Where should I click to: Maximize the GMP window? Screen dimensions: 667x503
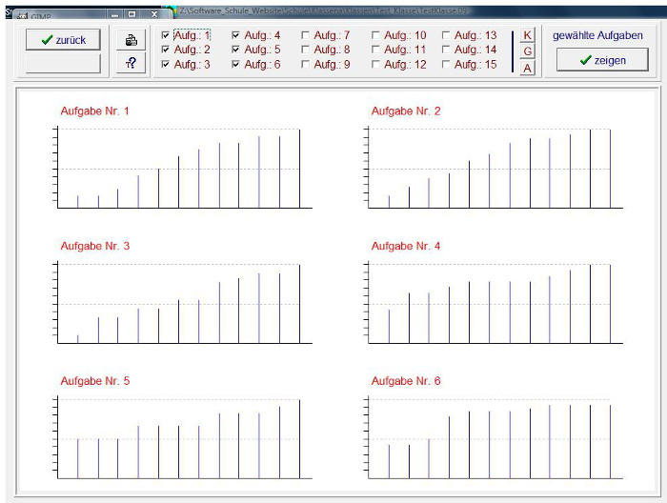pyautogui.click(x=132, y=14)
